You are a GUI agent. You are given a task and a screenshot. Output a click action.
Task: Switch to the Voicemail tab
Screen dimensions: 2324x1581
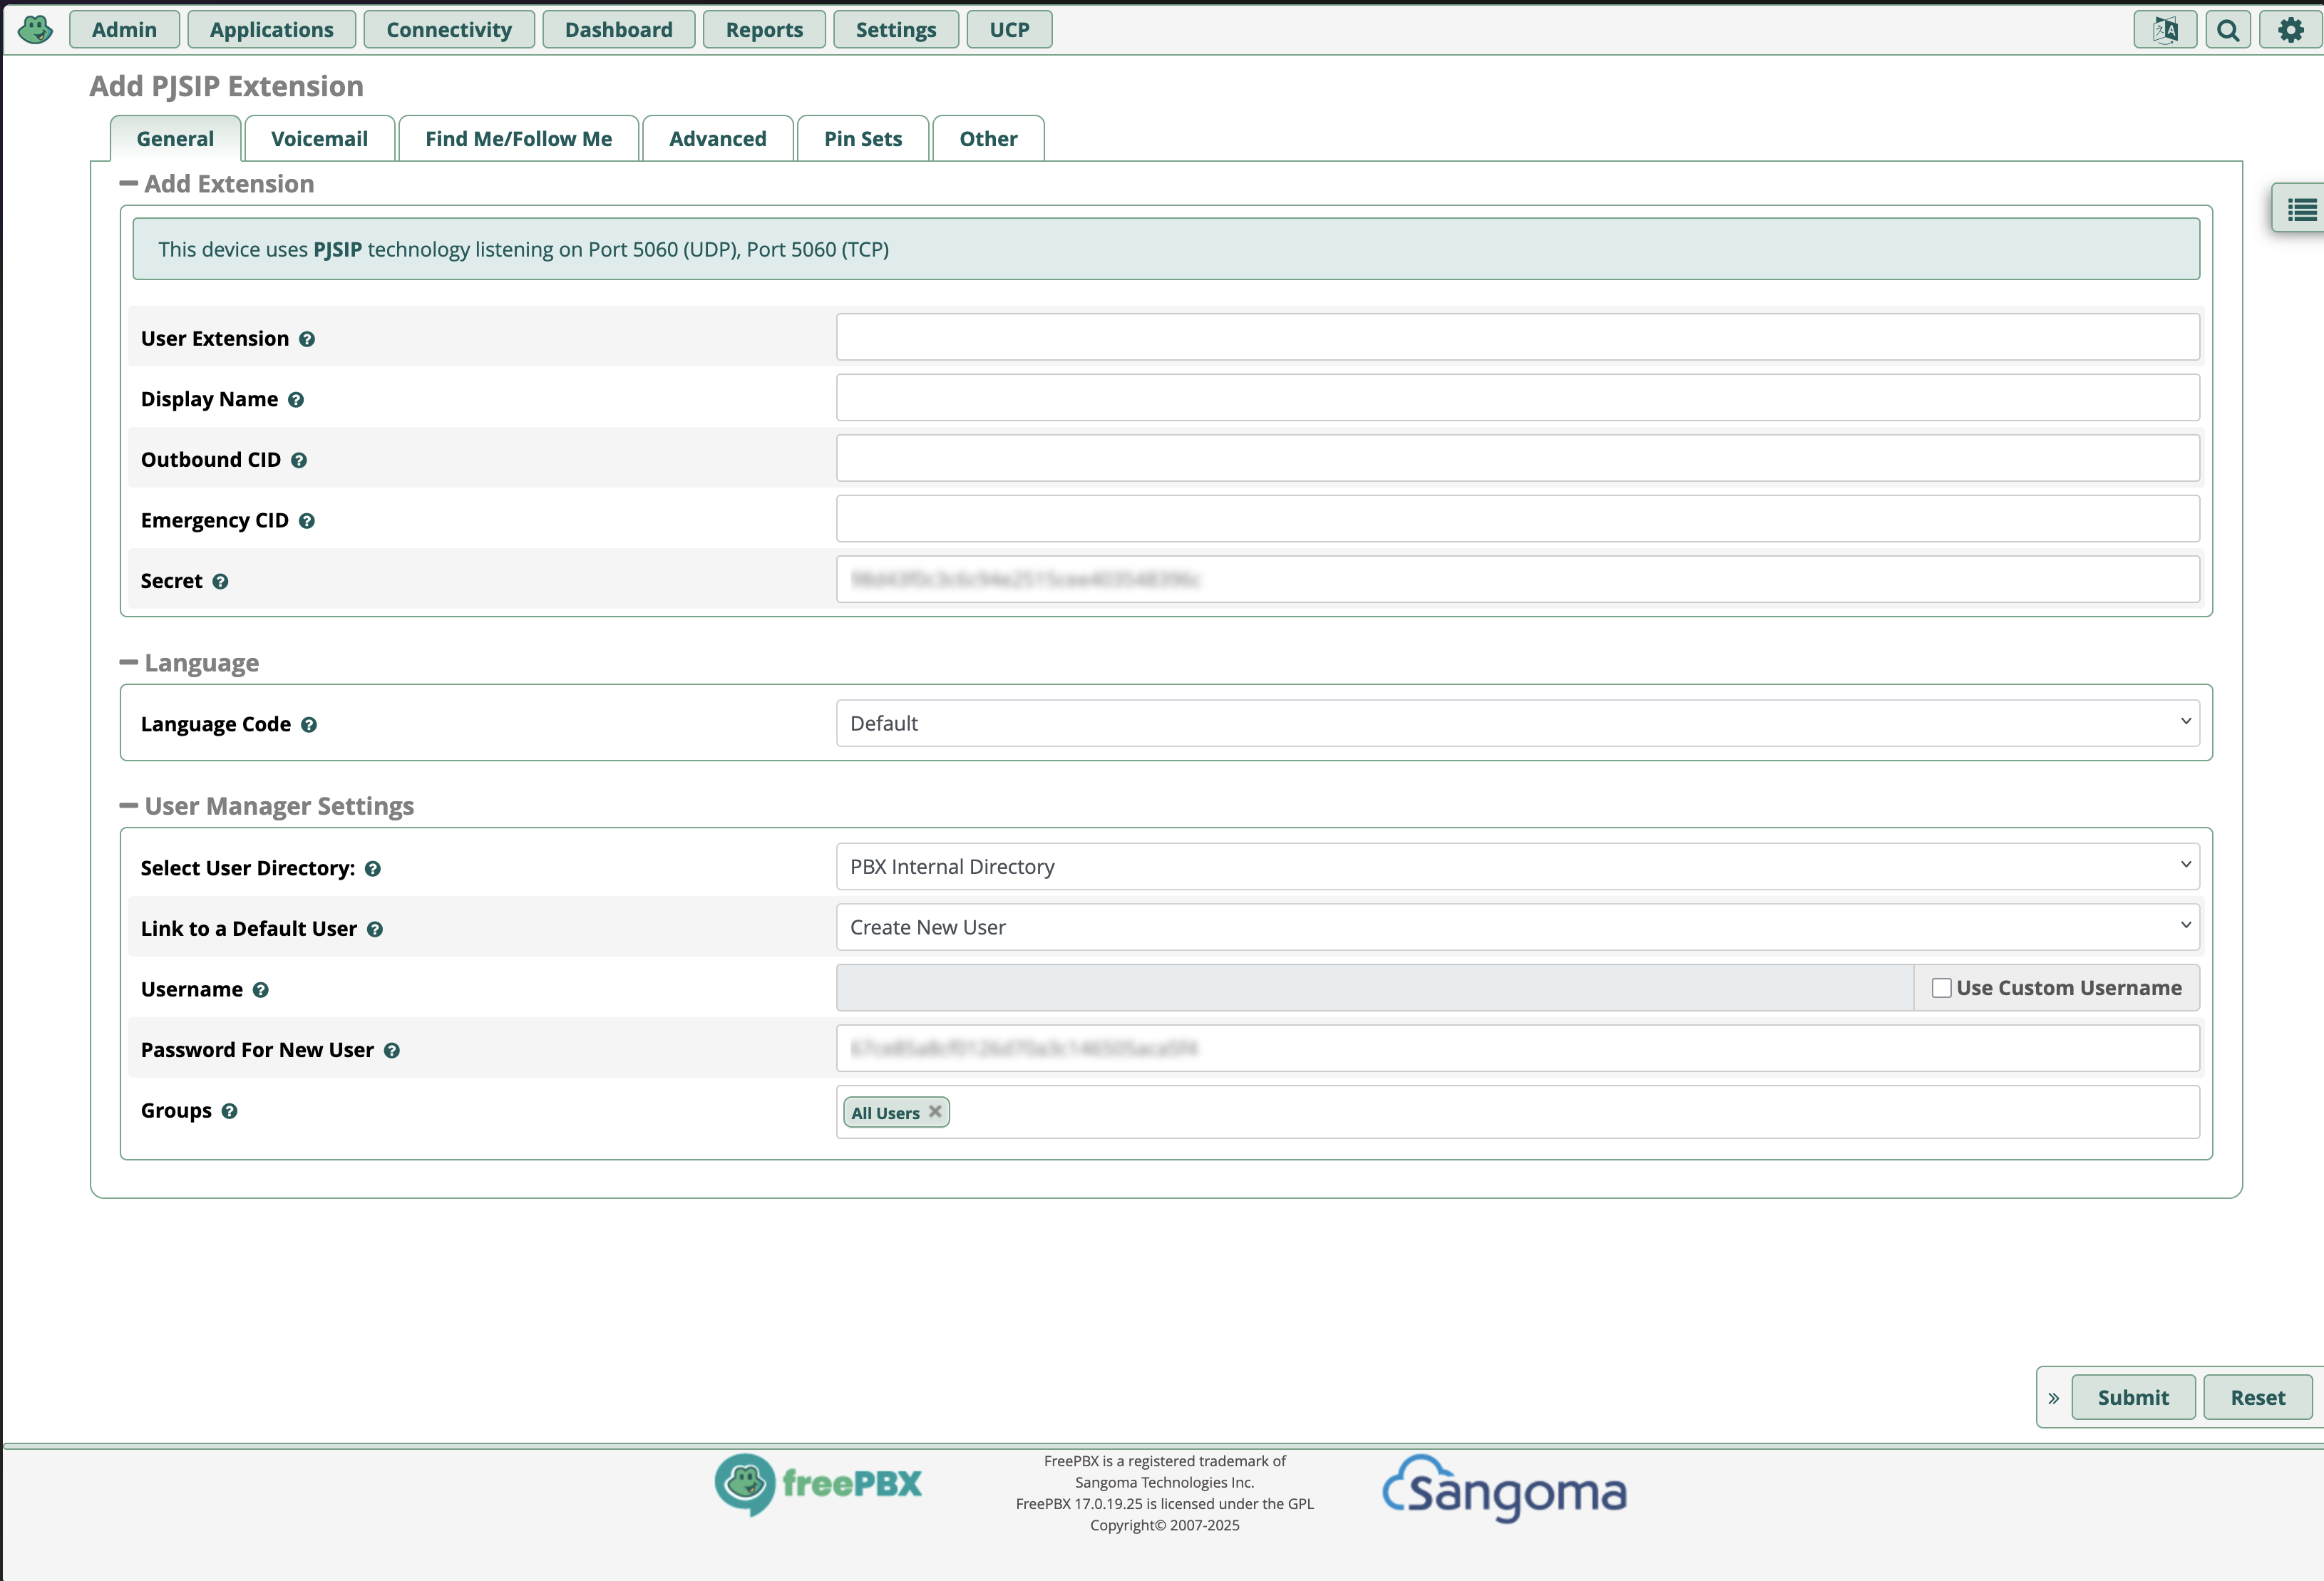(x=319, y=139)
